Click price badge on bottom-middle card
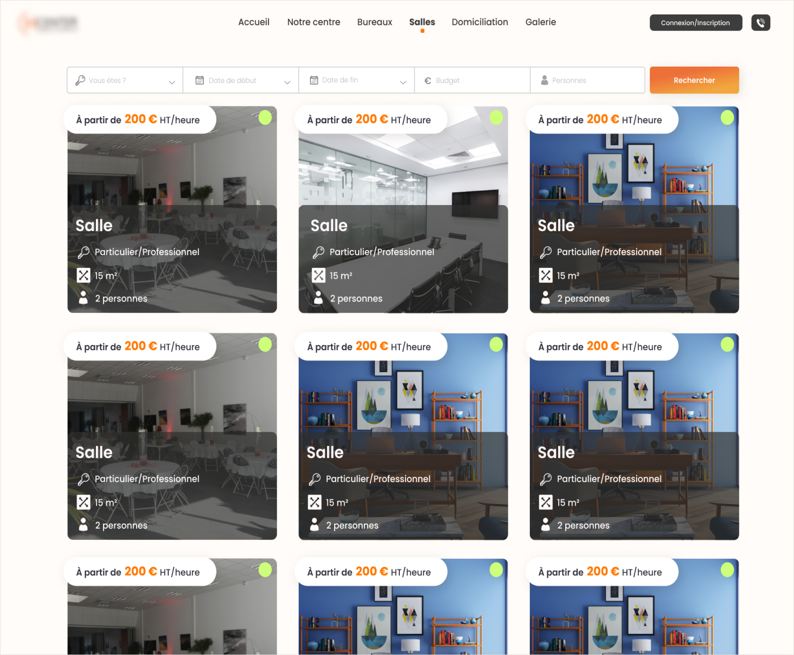The image size is (794, 655). pos(371,572)
